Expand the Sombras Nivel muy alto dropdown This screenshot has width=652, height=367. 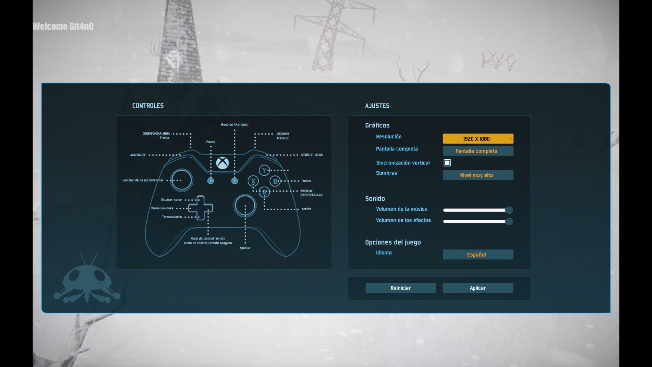coord(477,175)
